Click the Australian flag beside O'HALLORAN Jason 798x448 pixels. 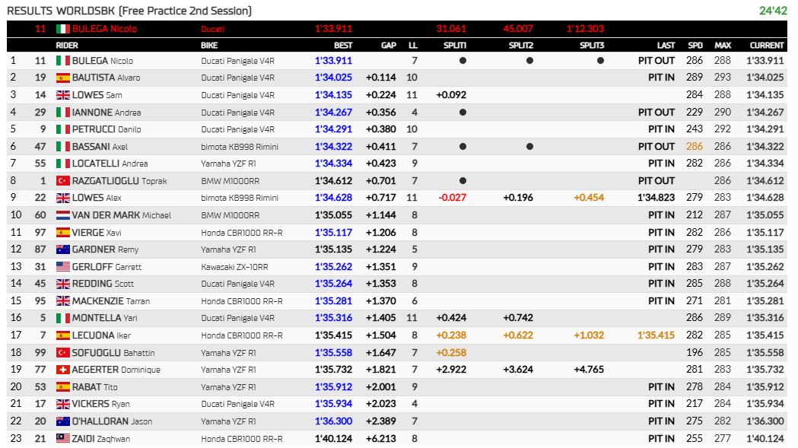click(x=62, y=421)
